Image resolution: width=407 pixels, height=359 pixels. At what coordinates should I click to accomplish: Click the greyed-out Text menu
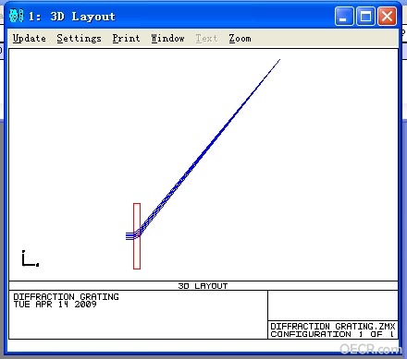[x=206, y=39]
